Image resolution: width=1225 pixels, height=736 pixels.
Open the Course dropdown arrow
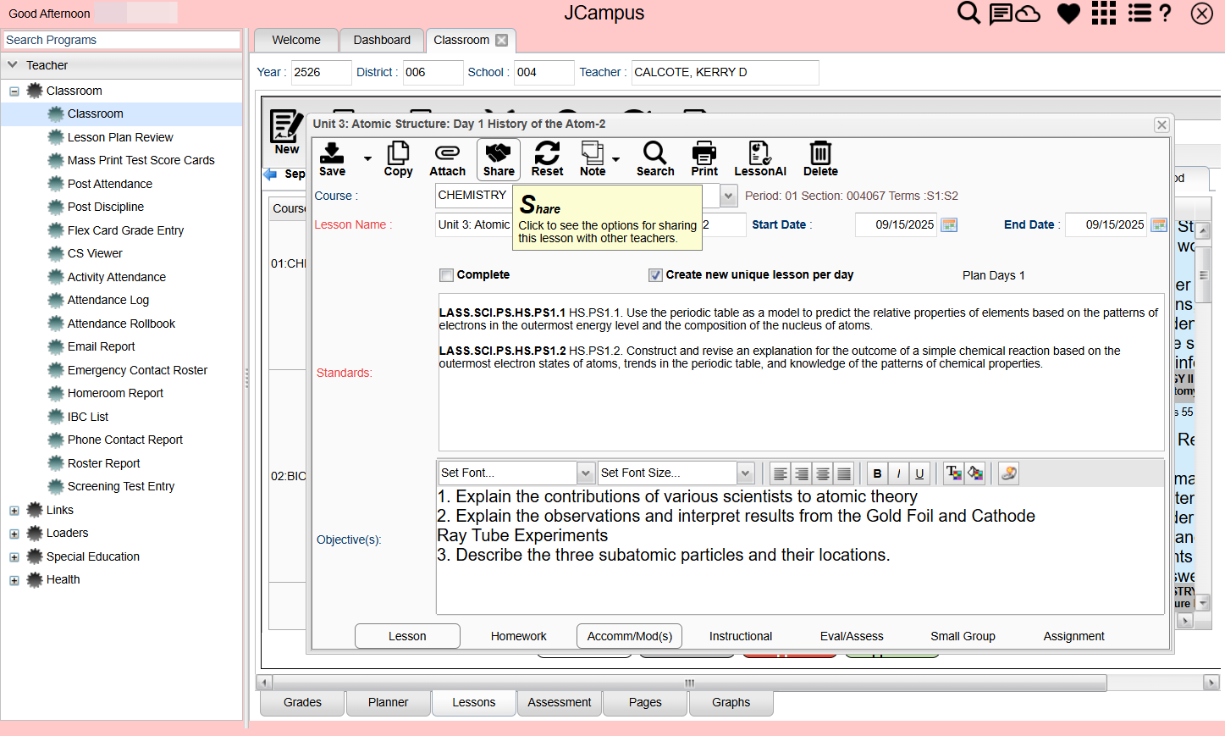click(x=728, y=196)
